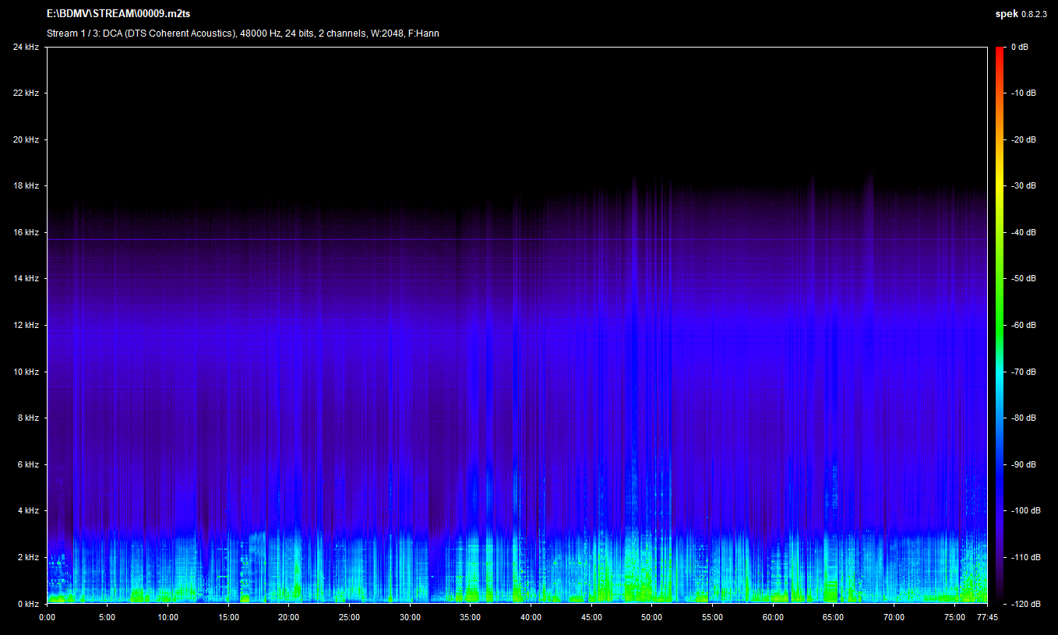Click the 40:00 time axis marker

tap(531, 617)
